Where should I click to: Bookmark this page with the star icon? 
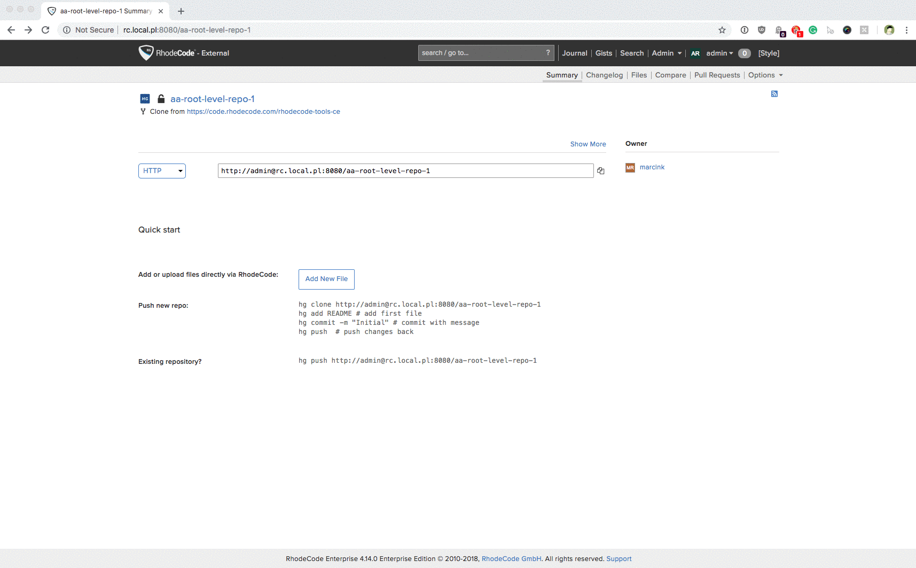pyautogui.click(x=722, y=30)
